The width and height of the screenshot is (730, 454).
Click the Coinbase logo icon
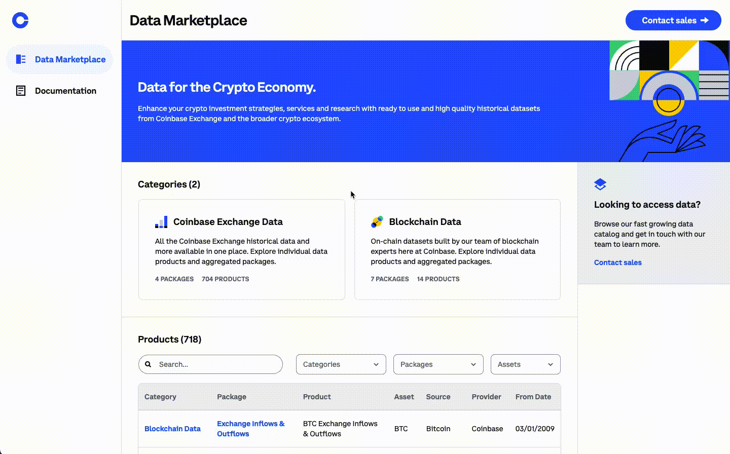pyautogui.click(x=20, y=20)
